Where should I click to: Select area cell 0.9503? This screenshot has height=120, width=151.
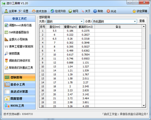[86, 58]
